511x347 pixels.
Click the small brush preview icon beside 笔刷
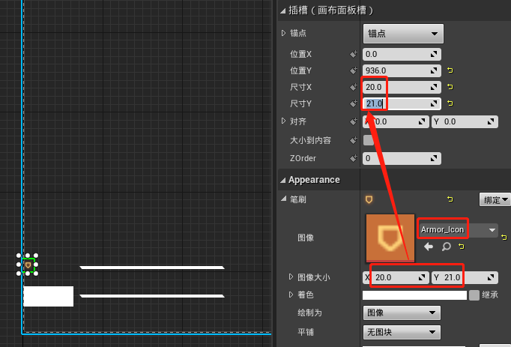click(369, 199)
